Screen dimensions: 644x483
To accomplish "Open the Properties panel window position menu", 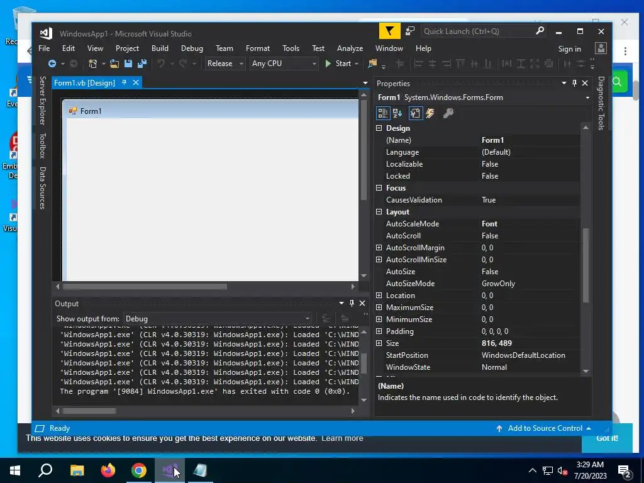I will tap(564, 83).
